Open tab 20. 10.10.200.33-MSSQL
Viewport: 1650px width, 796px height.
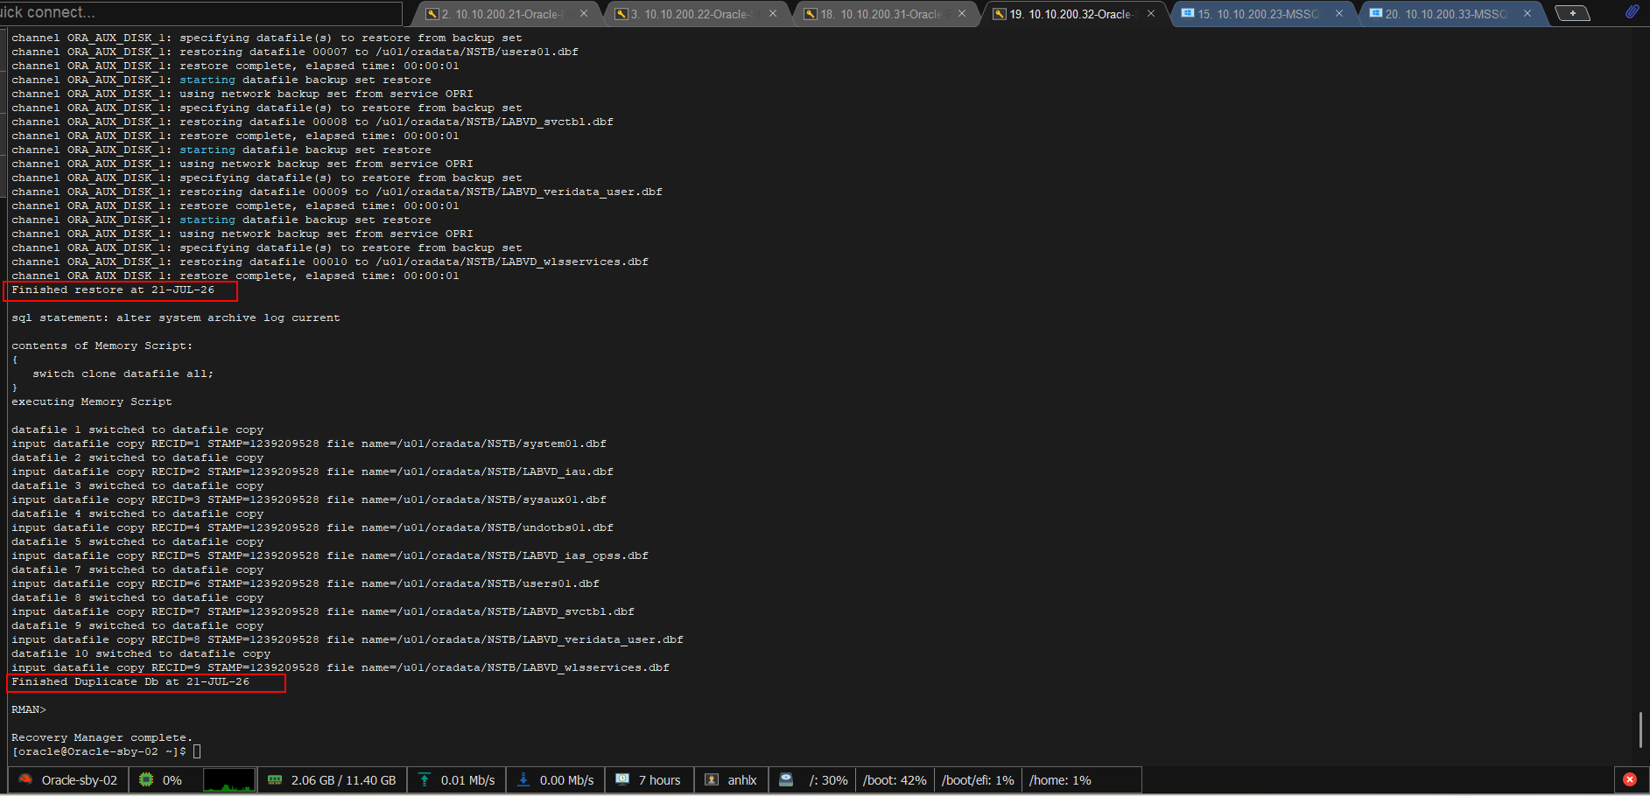click(x=1451, y=14)
